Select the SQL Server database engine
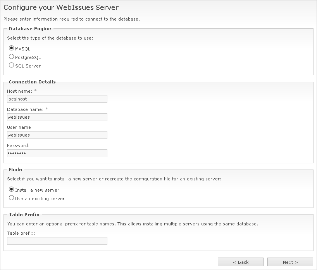 click(12, 66)
